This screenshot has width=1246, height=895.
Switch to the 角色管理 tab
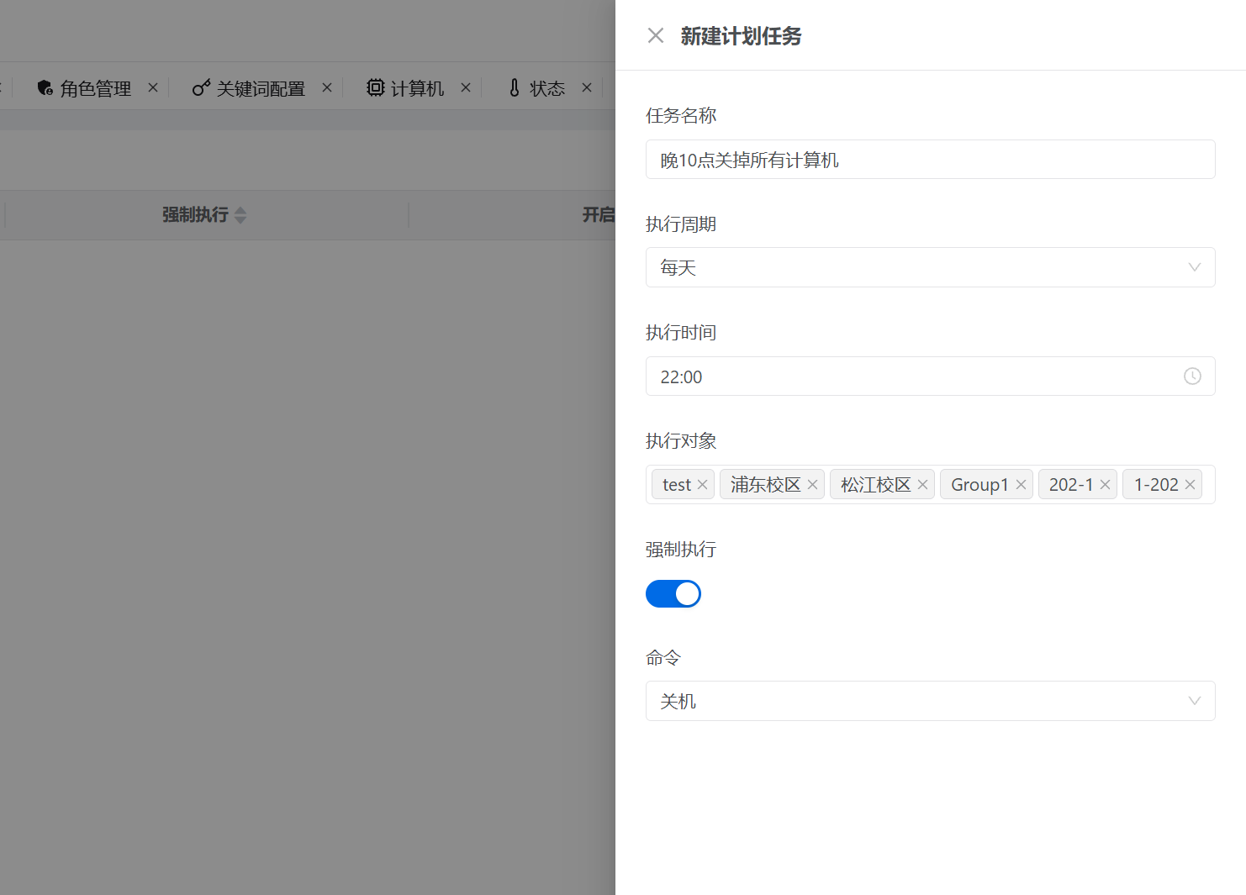tap(95, 87)
